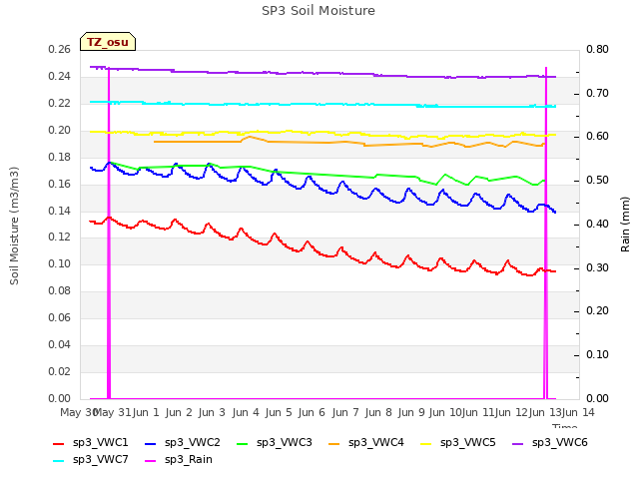Viewport: 639px width, 479px height.
Task: Click the yellow sp3_VWC5 legend swatch
Action: [x=426, y=443]
